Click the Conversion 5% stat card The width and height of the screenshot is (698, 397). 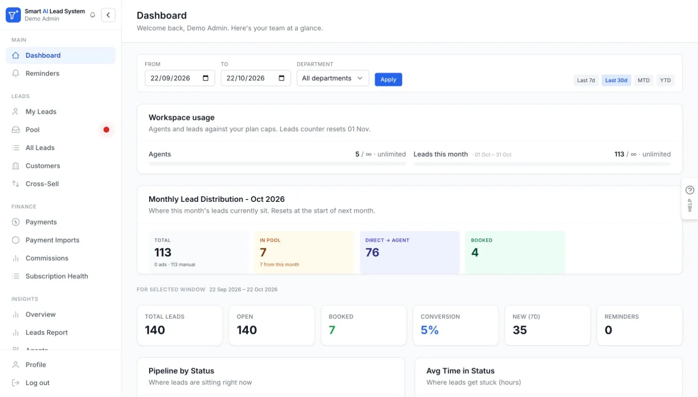pos(455,325)
